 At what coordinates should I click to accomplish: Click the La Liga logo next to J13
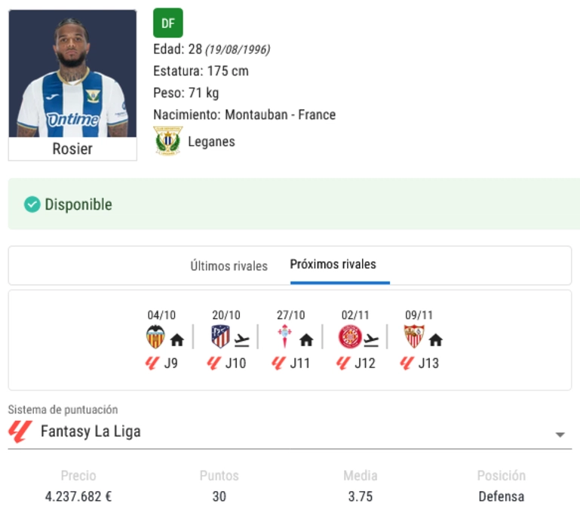[x=407, y=363]
